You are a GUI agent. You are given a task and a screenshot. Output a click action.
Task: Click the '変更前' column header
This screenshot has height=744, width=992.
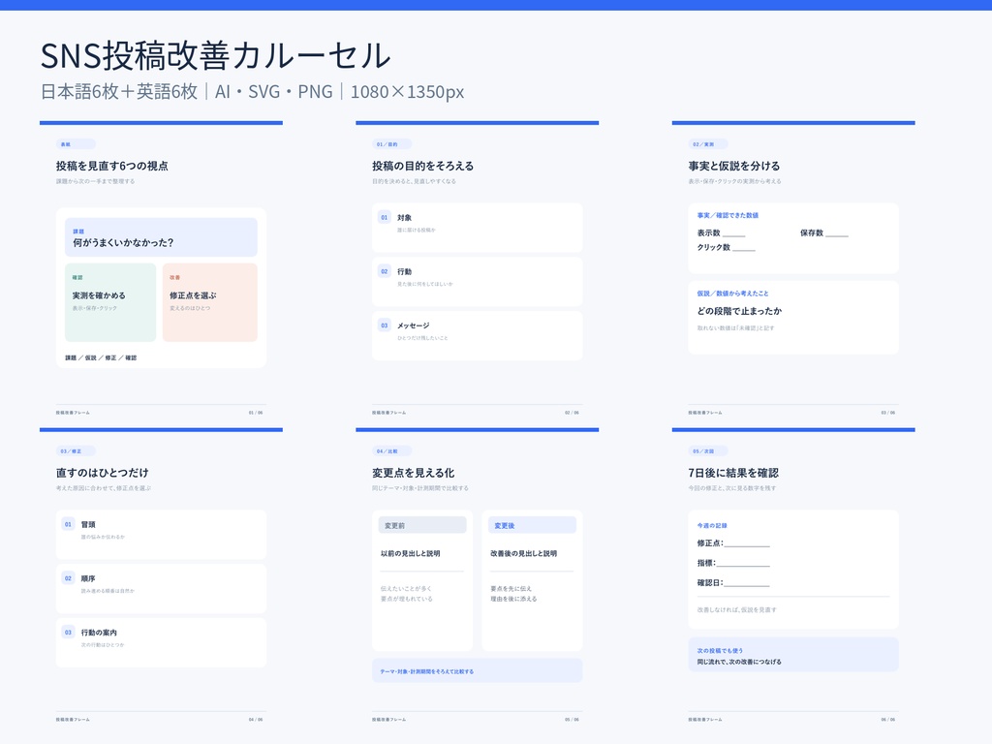point(422,525)
